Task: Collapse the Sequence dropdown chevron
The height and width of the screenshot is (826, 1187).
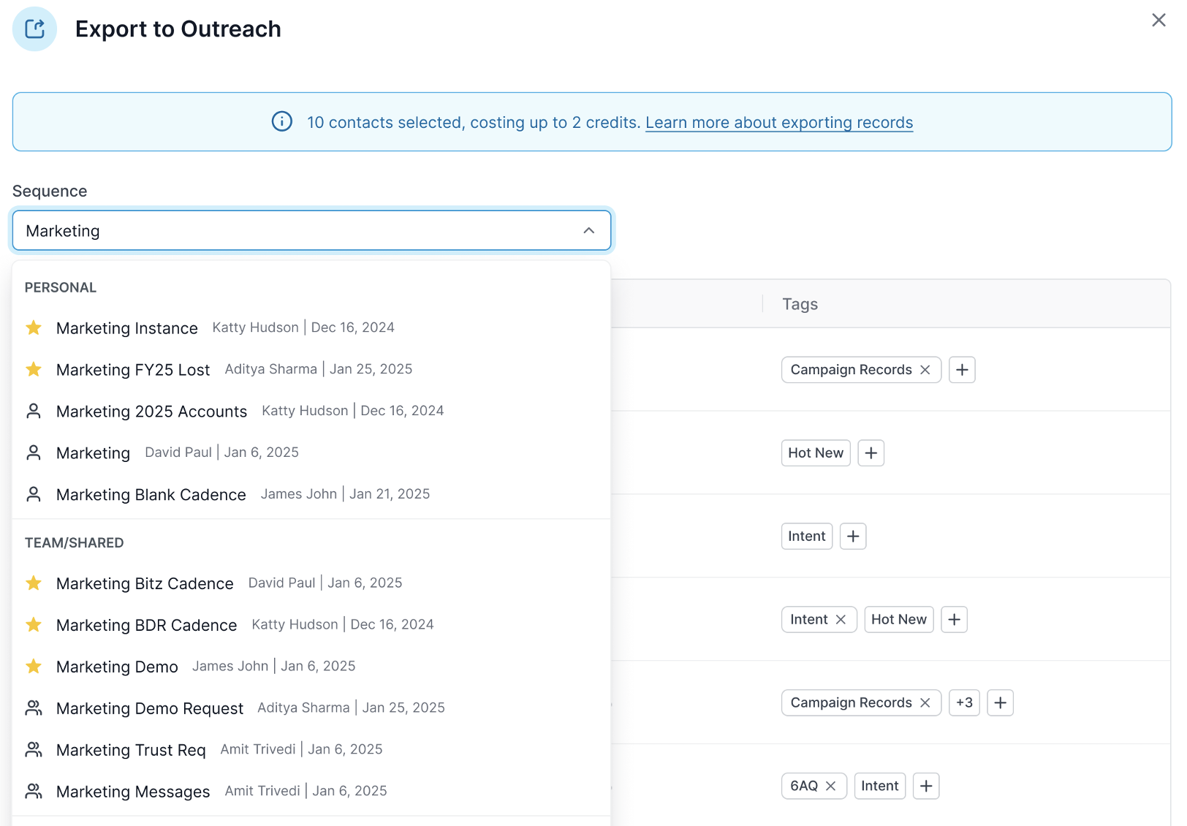Action: click(x=588, y=230)
